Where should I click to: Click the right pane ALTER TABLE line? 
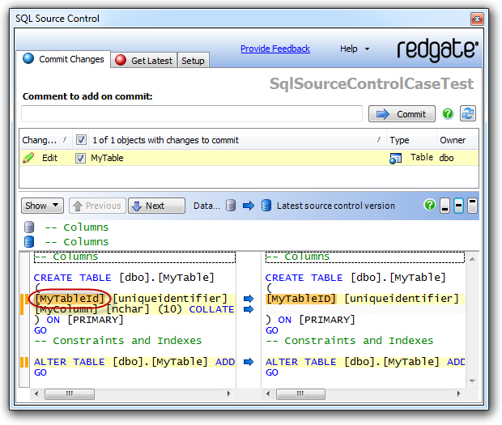[365, 362]
